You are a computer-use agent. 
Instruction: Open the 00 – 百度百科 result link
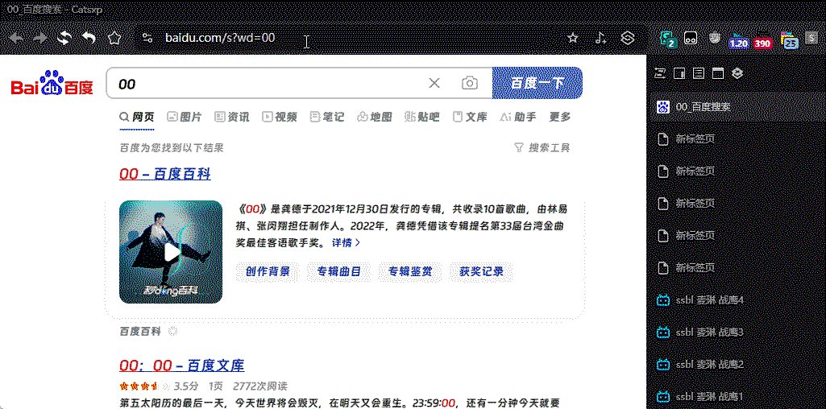(x=165, y=174)
